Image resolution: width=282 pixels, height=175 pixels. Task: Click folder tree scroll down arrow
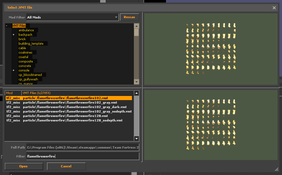[136, 82]
